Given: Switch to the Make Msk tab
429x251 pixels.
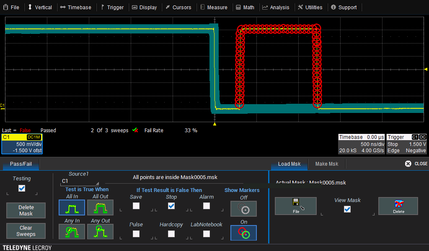Looking at the screenshot, I should click(x=326, y=164).
